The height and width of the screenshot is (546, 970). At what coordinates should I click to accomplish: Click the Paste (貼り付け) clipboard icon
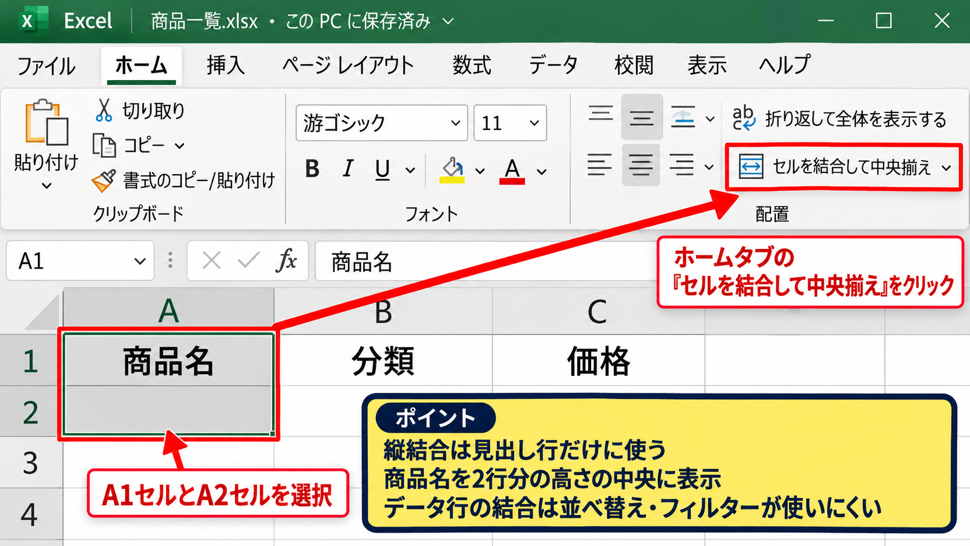pyautogui.click(x=46, y=122)
